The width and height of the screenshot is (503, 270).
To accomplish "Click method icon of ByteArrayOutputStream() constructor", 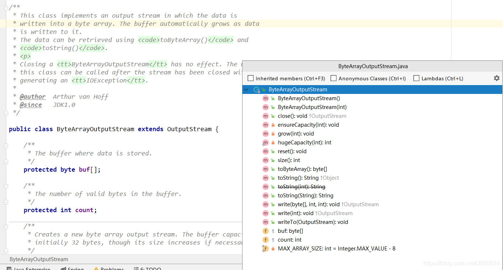I will 265,98.
